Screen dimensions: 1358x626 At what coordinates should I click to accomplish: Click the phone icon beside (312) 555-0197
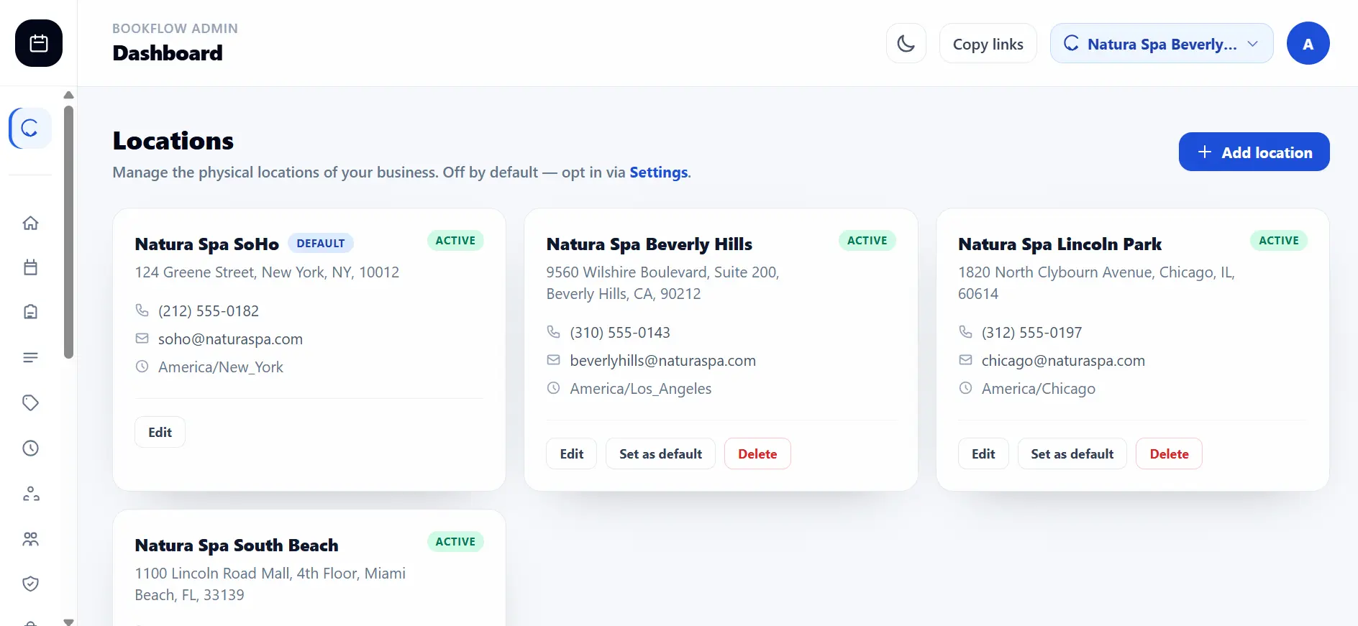[x=965, y=332]
